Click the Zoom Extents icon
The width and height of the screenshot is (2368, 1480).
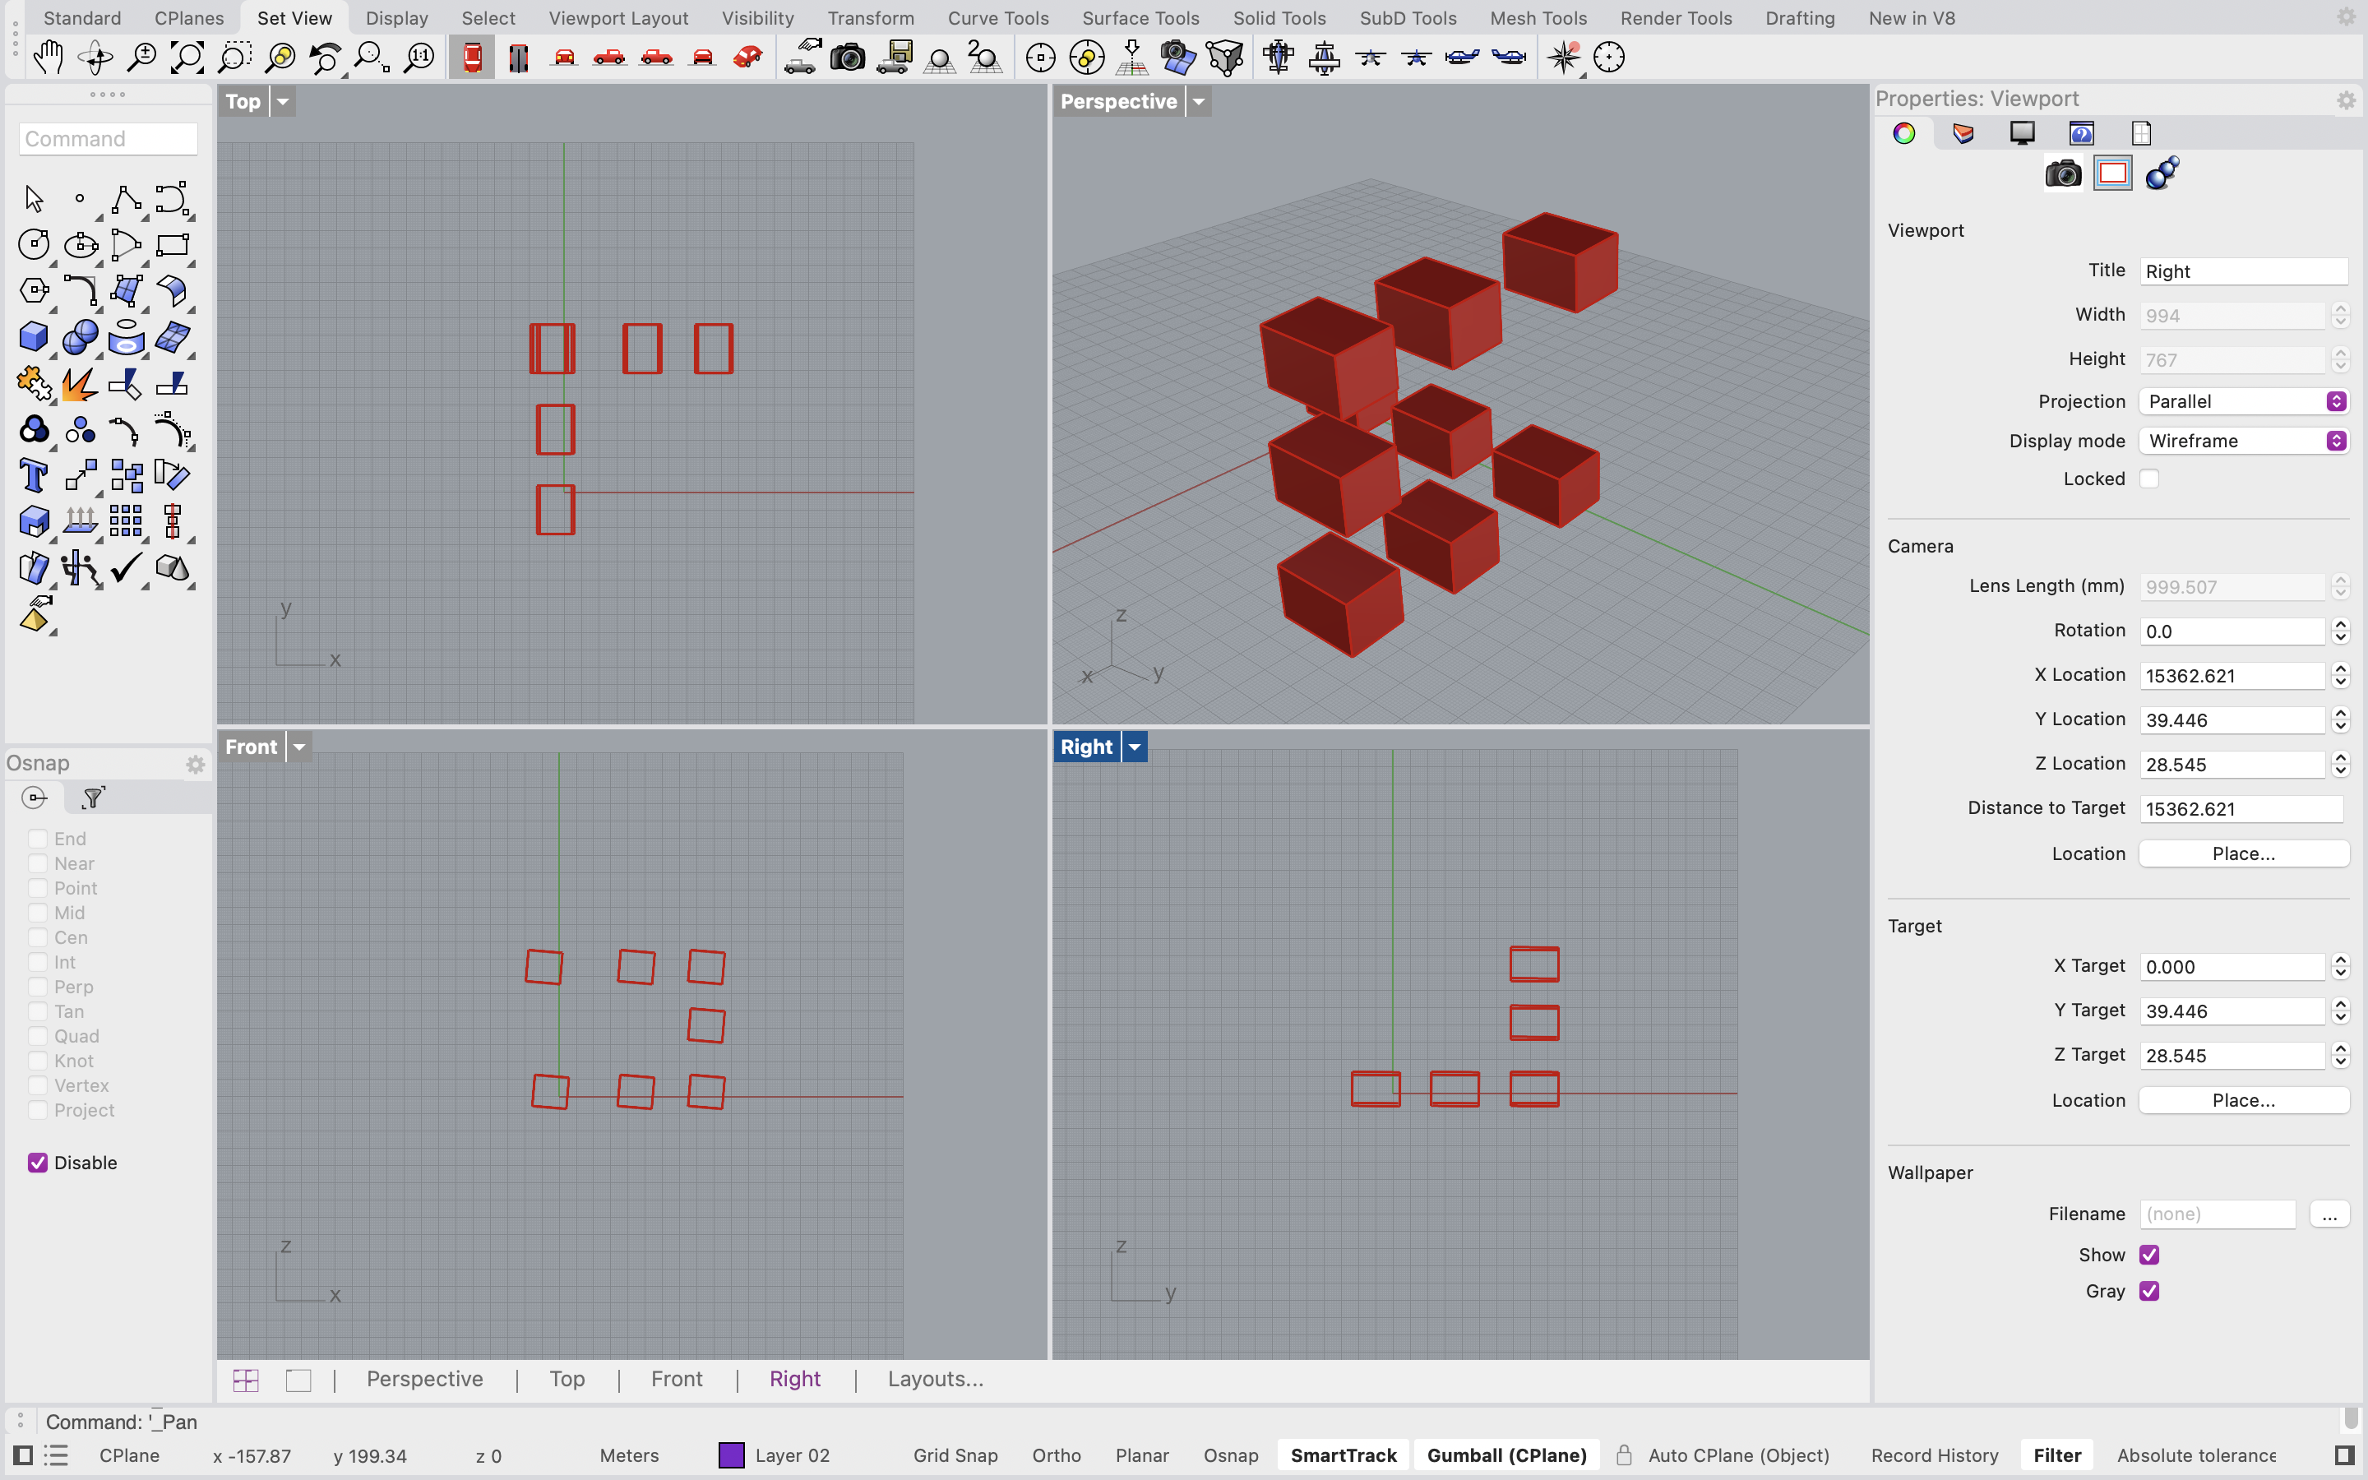point(186,57)
